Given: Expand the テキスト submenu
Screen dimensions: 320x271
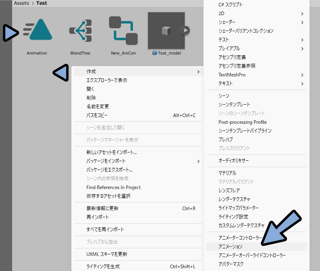Looking at the screenshot, I should click(x=257, y=84).
